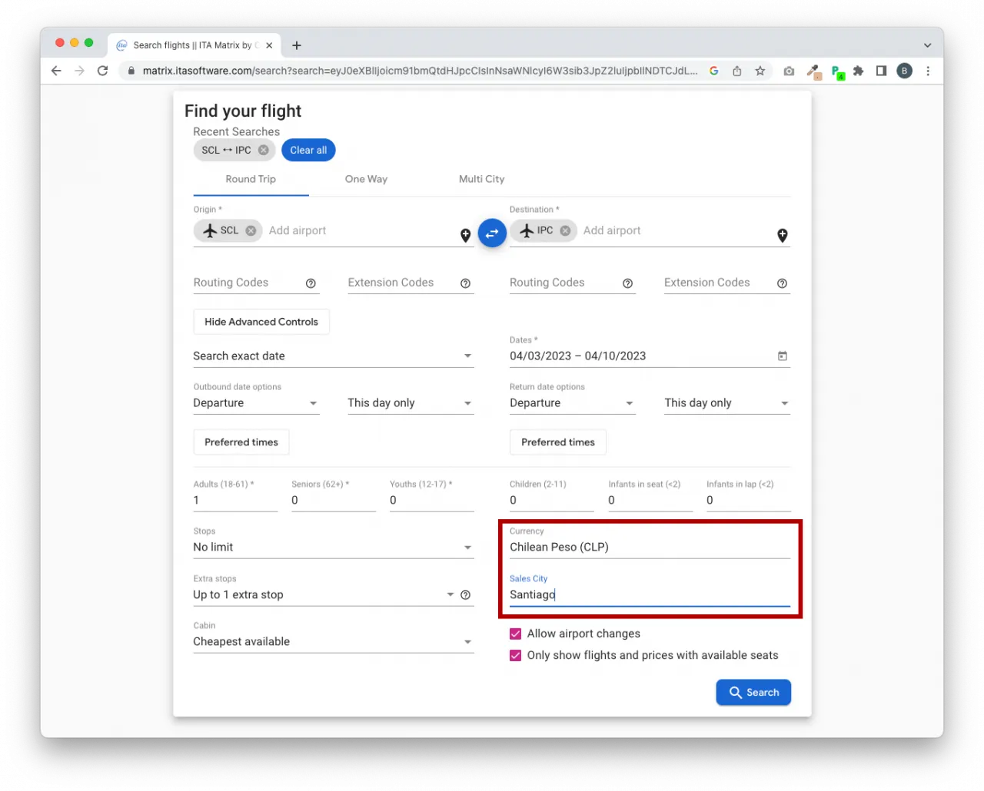Select the Round Trip tab

(x=251, y=180)
